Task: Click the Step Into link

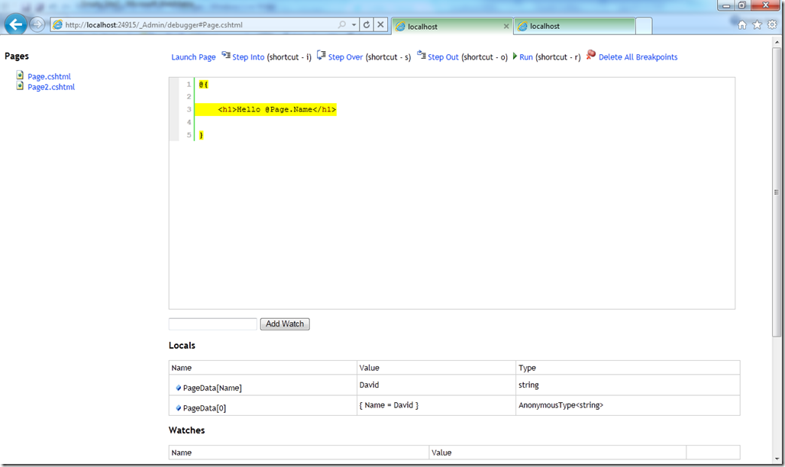Action: coord(248,57)
